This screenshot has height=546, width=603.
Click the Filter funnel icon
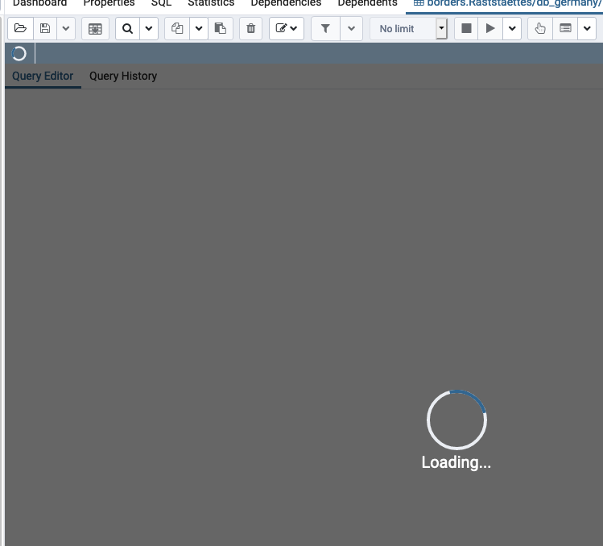click(325, 29)
